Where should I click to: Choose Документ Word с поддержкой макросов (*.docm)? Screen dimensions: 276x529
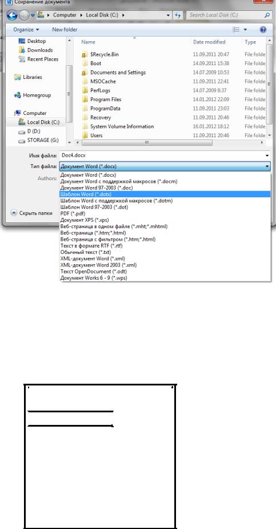tap(165, 181)
